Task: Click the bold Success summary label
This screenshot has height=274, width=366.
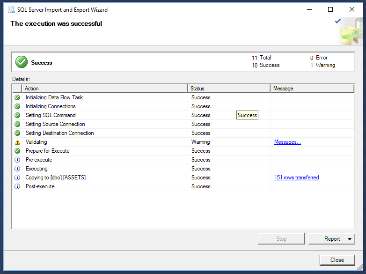Action: (x=42, y=63)
